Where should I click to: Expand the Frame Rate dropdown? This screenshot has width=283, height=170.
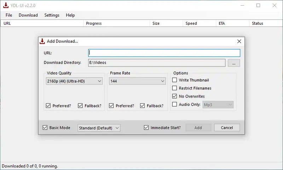point(137,81)
